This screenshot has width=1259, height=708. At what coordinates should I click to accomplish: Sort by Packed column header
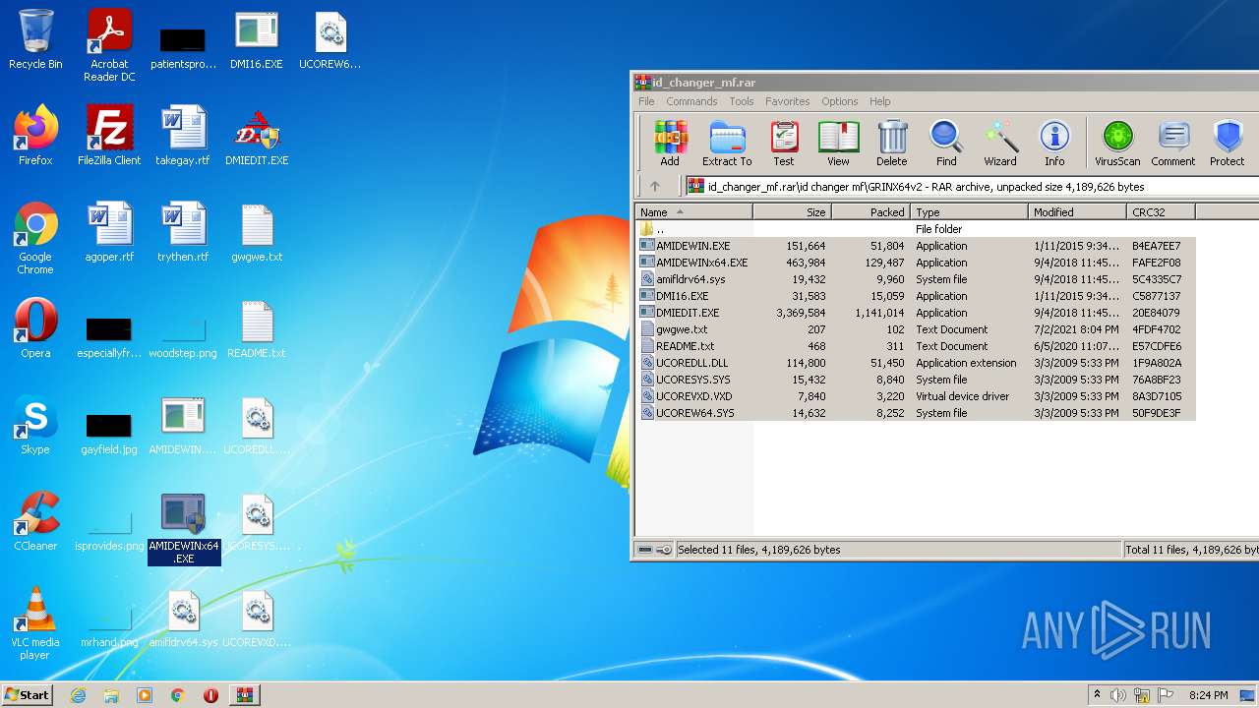click(871, 211)
